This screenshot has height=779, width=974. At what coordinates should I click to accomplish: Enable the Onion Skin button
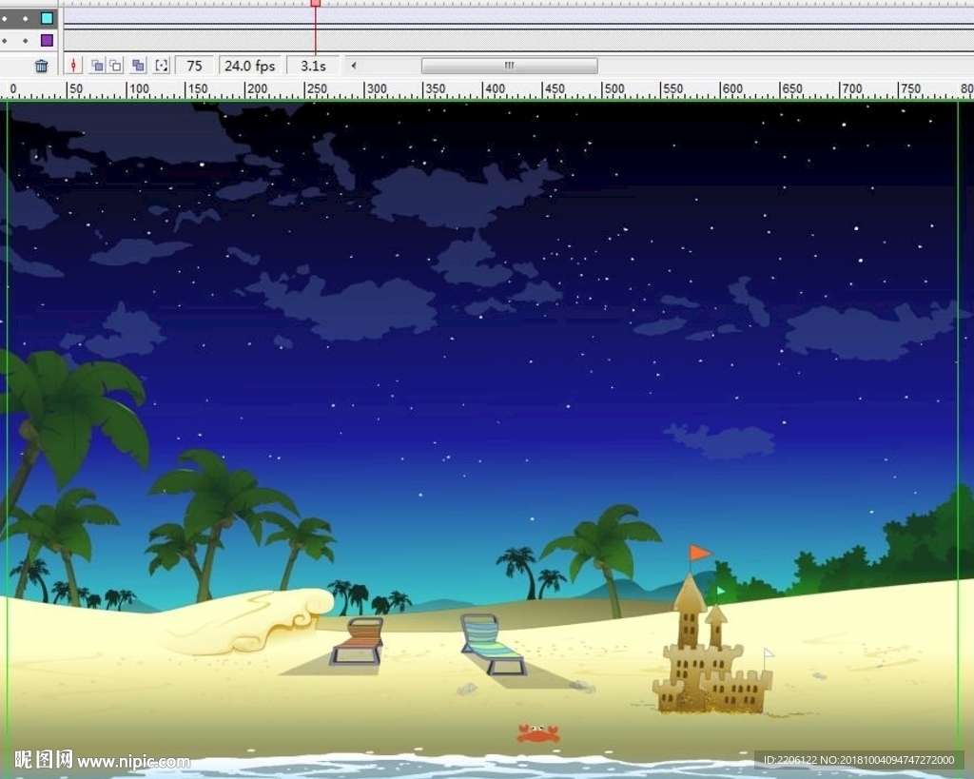98,66
